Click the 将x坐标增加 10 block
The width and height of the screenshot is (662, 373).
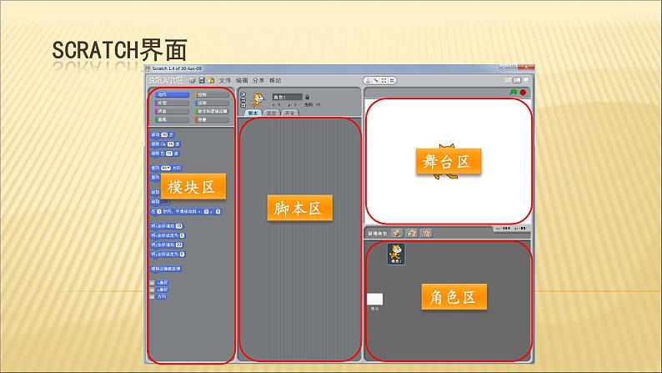coord(168,226)
